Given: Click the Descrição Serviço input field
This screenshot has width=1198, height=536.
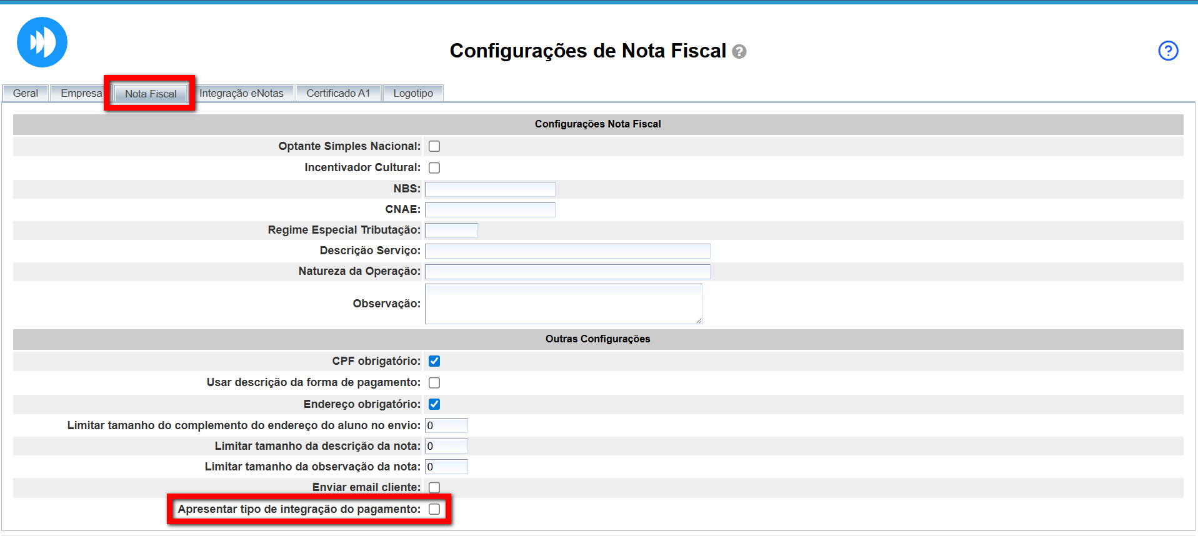Looking at the screenshot, I should click(567, 251).
